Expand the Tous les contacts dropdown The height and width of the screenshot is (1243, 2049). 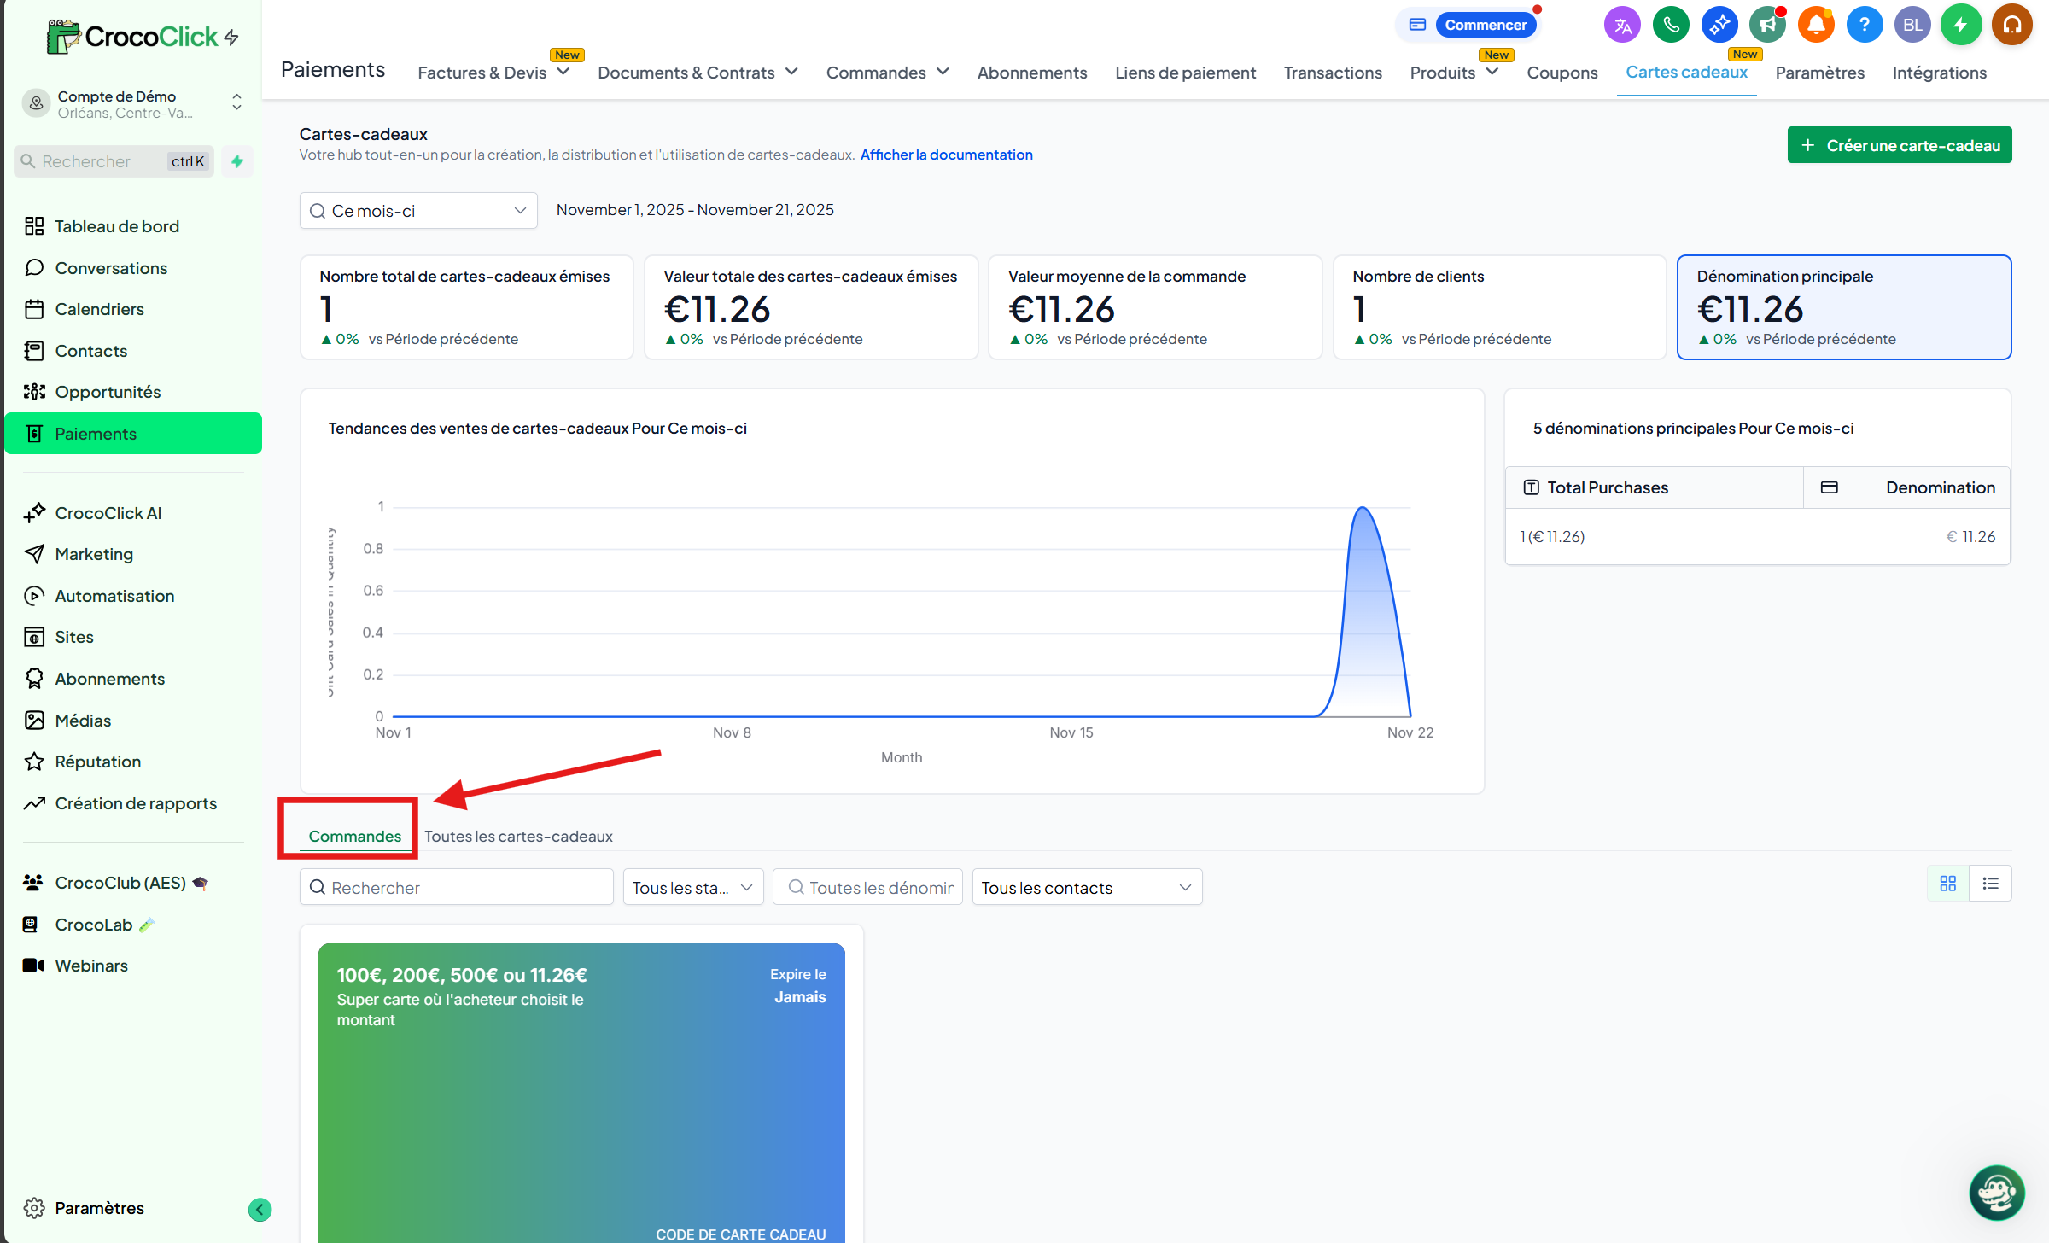coord(1087,888)
